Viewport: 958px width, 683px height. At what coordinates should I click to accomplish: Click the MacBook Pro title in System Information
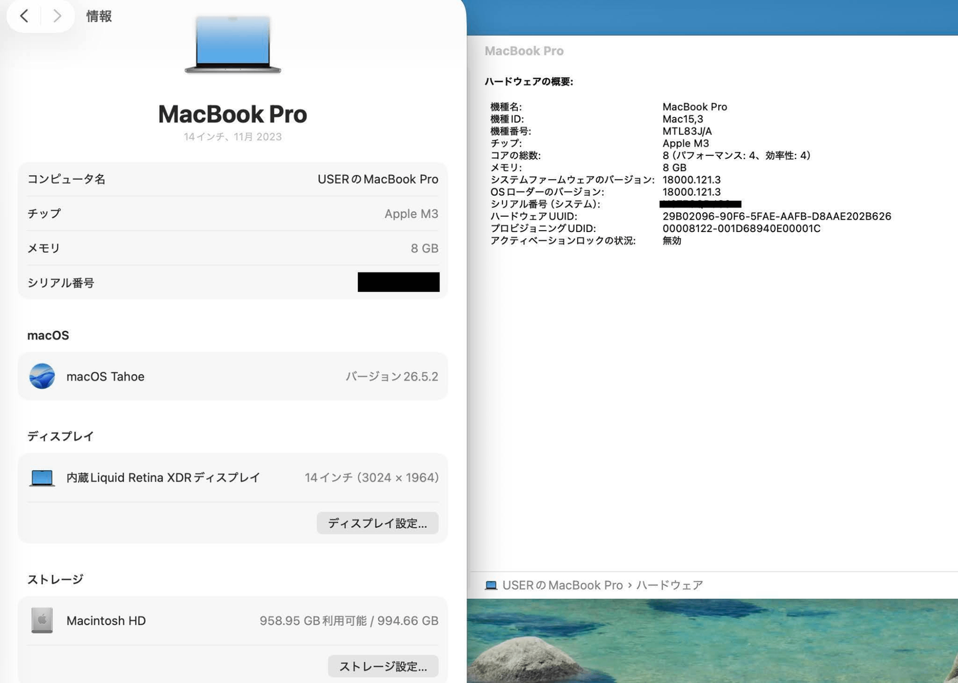524,51
